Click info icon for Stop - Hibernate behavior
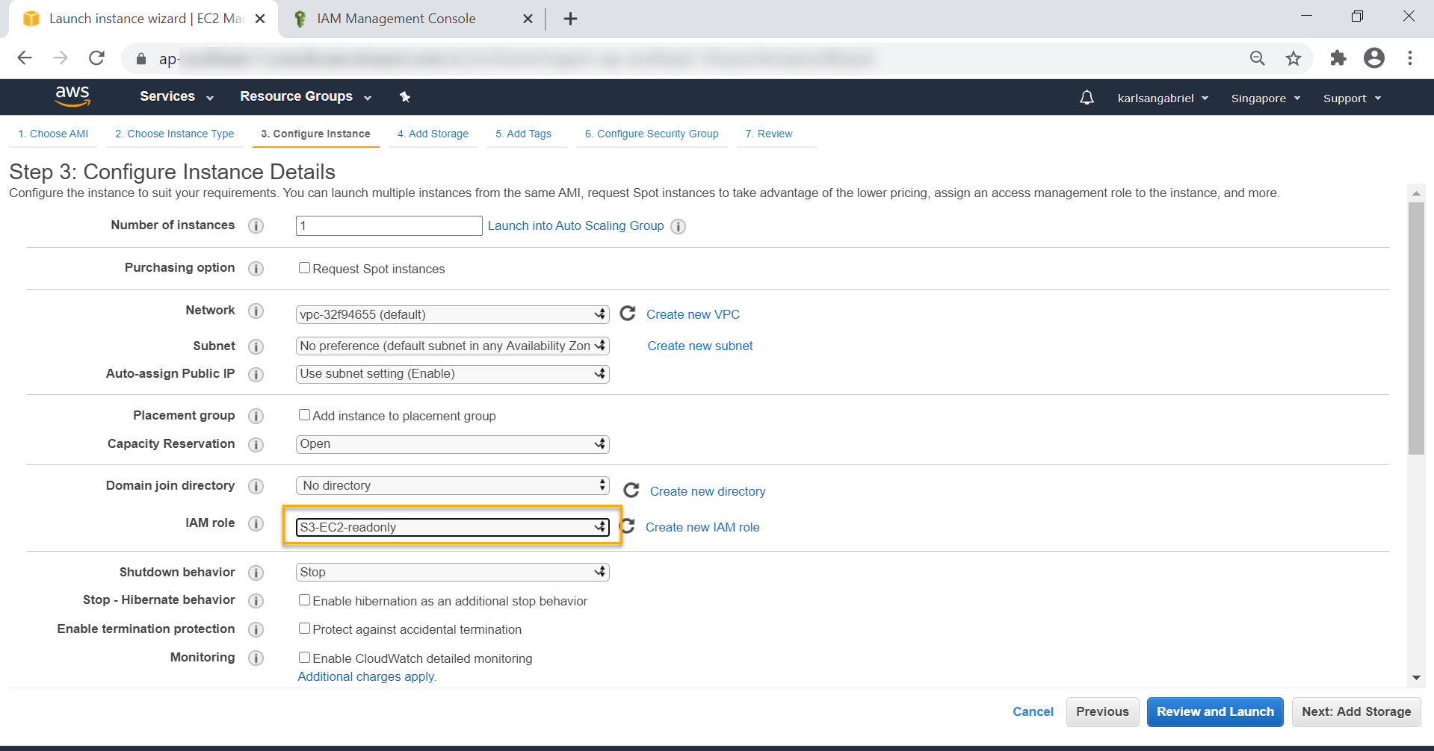Viewport: 1434px width, 751px height. [x=256, y=600]
